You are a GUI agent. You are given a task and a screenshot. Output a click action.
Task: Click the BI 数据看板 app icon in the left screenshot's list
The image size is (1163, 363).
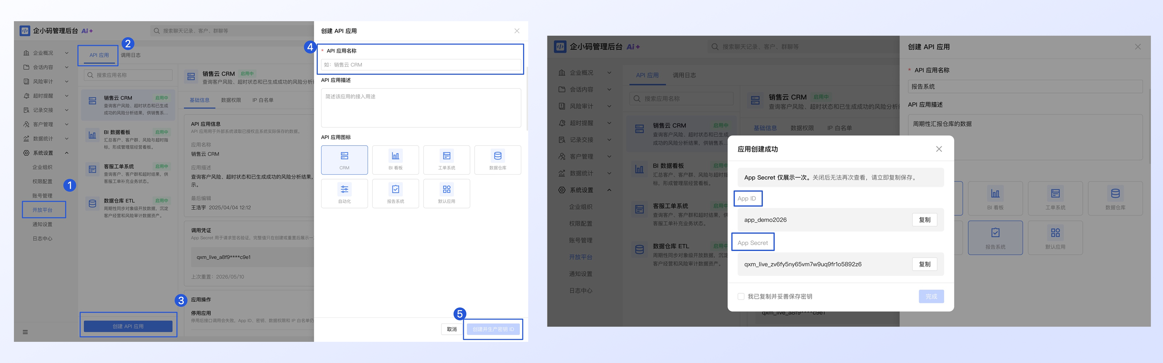93,135
